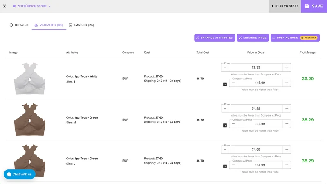
Task: Increase the price for Green size M
Action: (287, 108)
